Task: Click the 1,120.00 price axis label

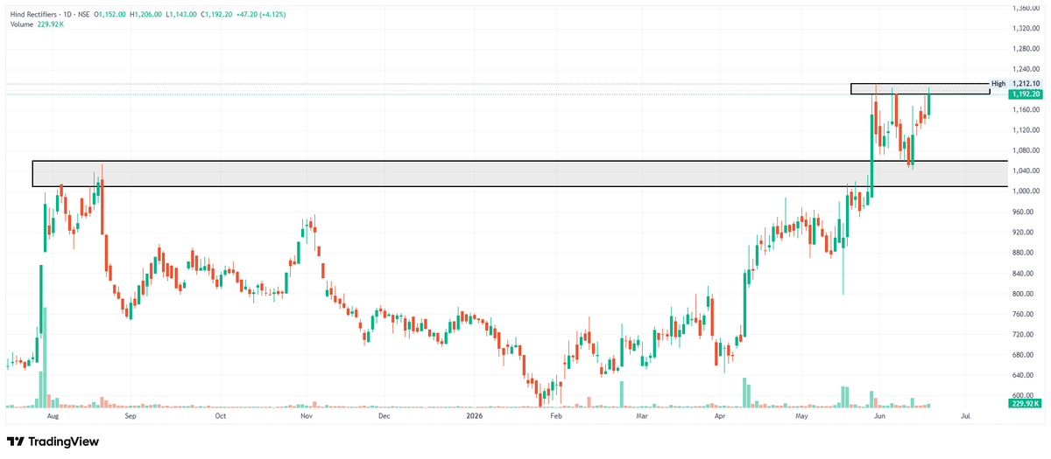Action: (1026, 130)
